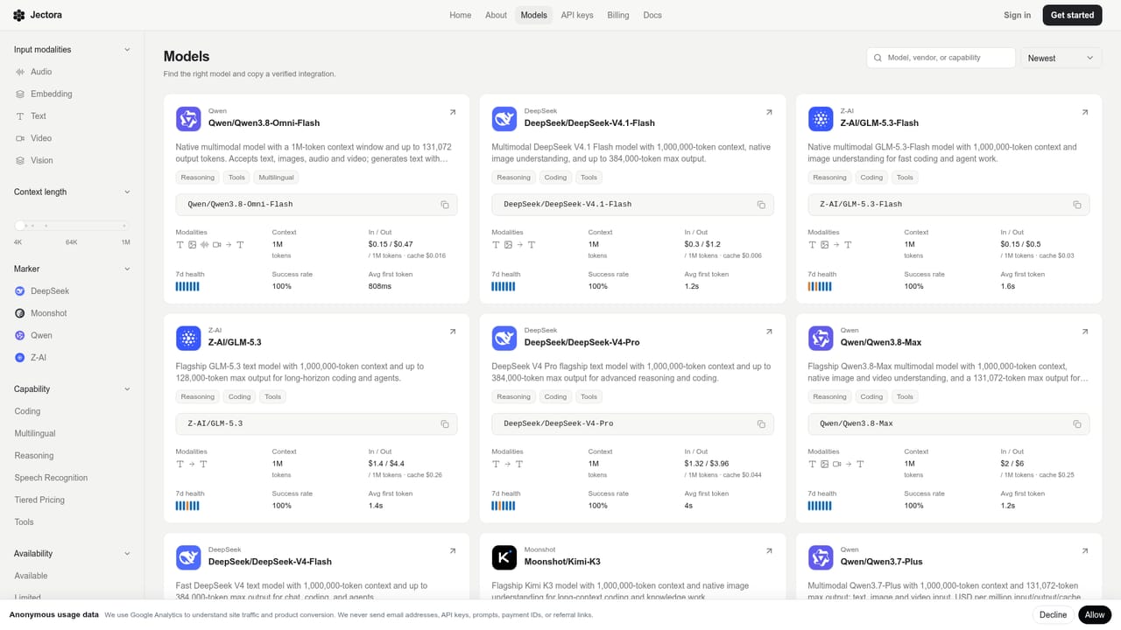The width and height of the screenshot is (1121, 630).
Task: Click the Z-AI/GLM-5.3 model logo
Action: click(x=188, y=338)
